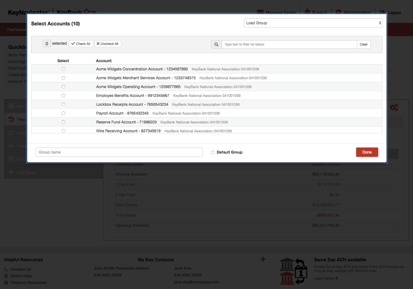Click Reserve Fund Account - 71998203 text
This screenshot has height=289, width=413.
tap(126, 122)
